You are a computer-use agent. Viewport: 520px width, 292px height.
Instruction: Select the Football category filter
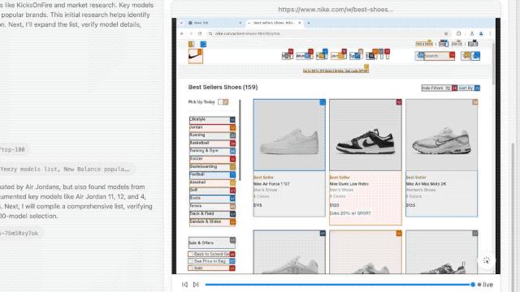pos(212,174)
